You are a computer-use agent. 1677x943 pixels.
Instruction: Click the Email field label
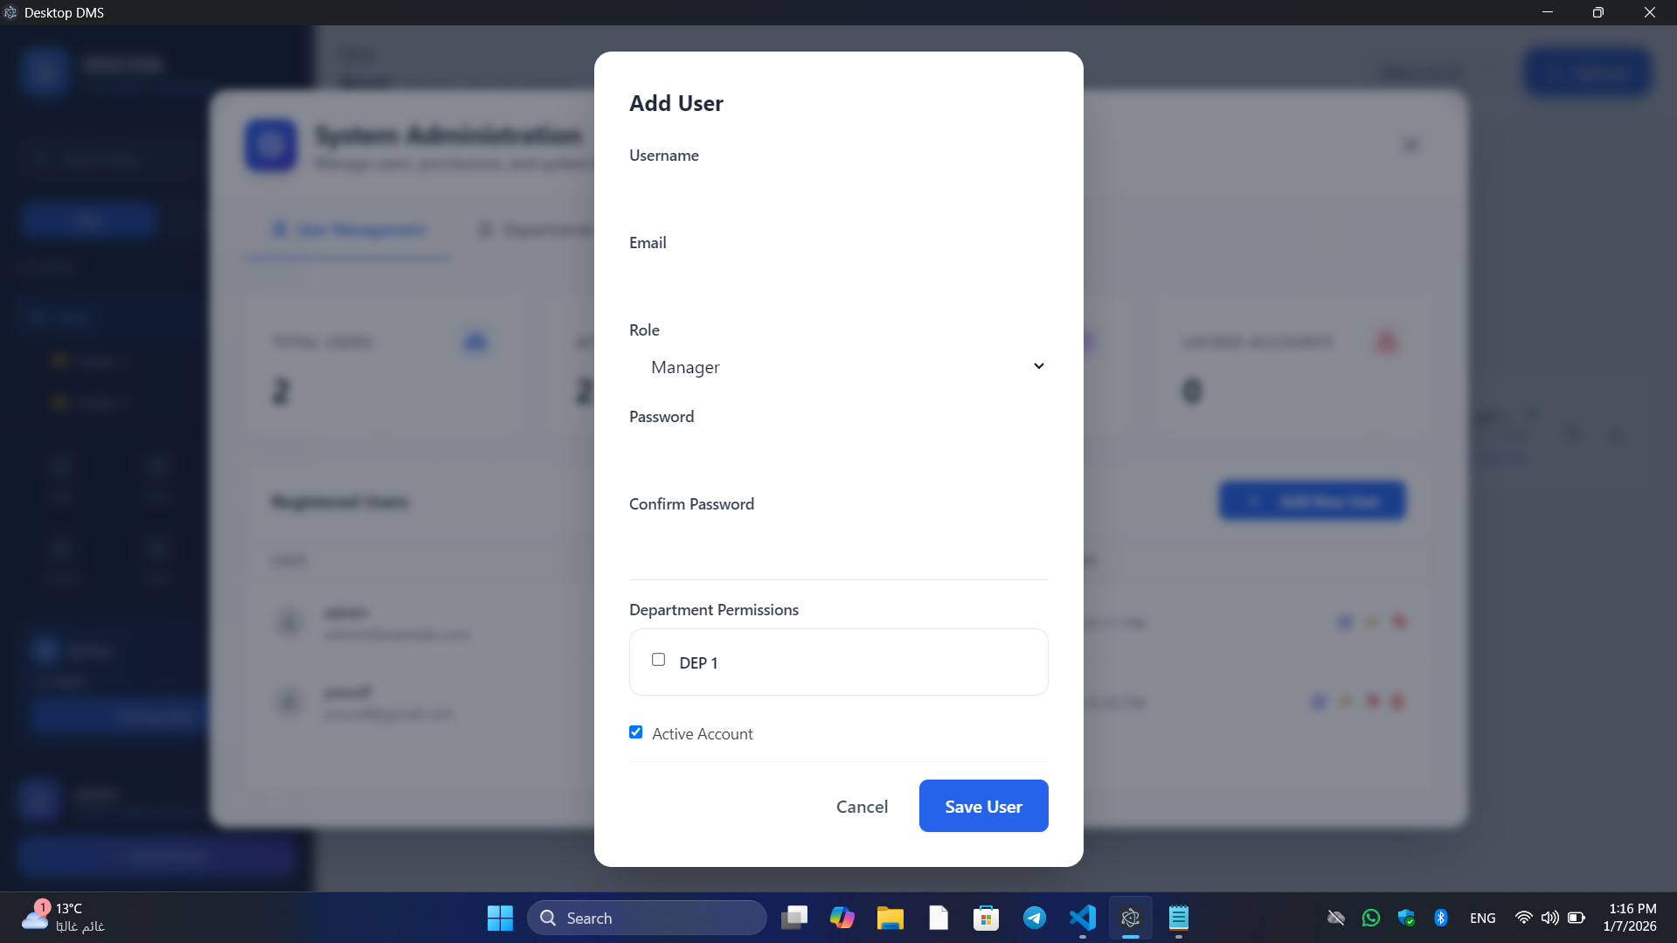pos(648,242)
